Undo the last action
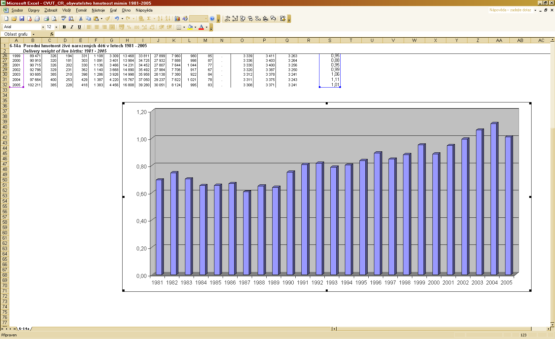555x339 pixels. (x=117, y=19)
